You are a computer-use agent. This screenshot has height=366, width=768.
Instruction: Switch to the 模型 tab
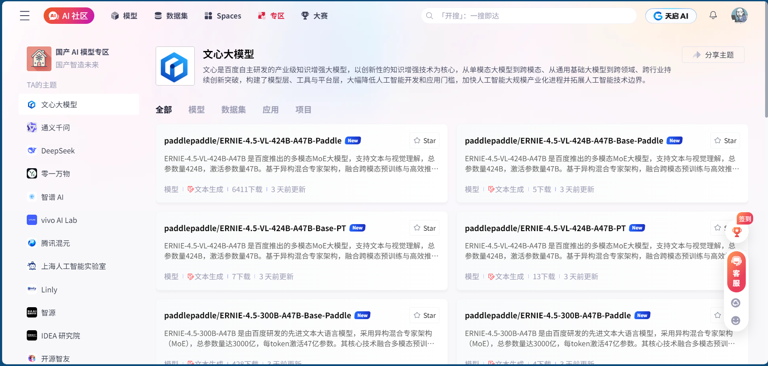click(x=196, y=110)
